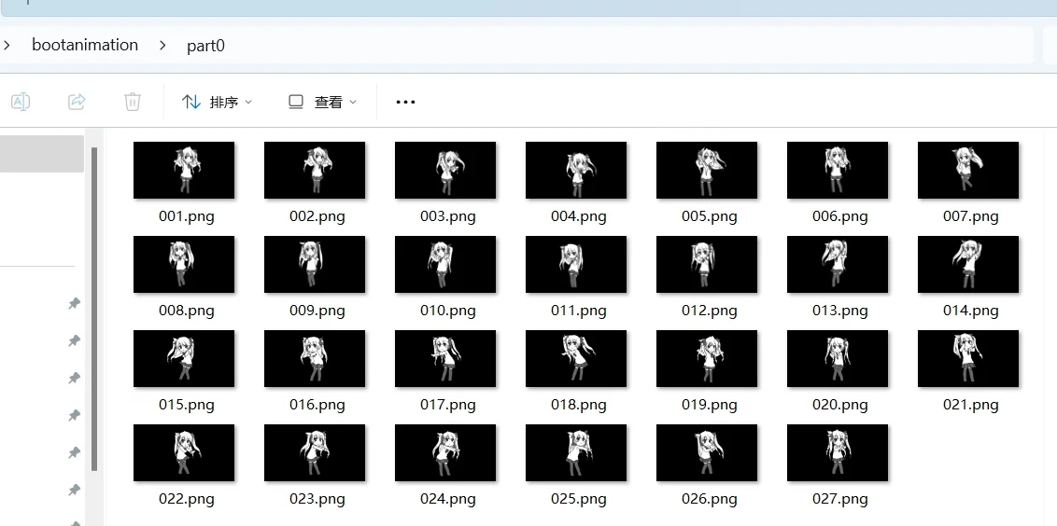Click the 027.png file name label

[x=840, y=500]
